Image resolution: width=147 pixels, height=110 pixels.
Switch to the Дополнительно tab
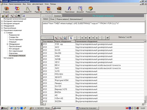point(76,19)
